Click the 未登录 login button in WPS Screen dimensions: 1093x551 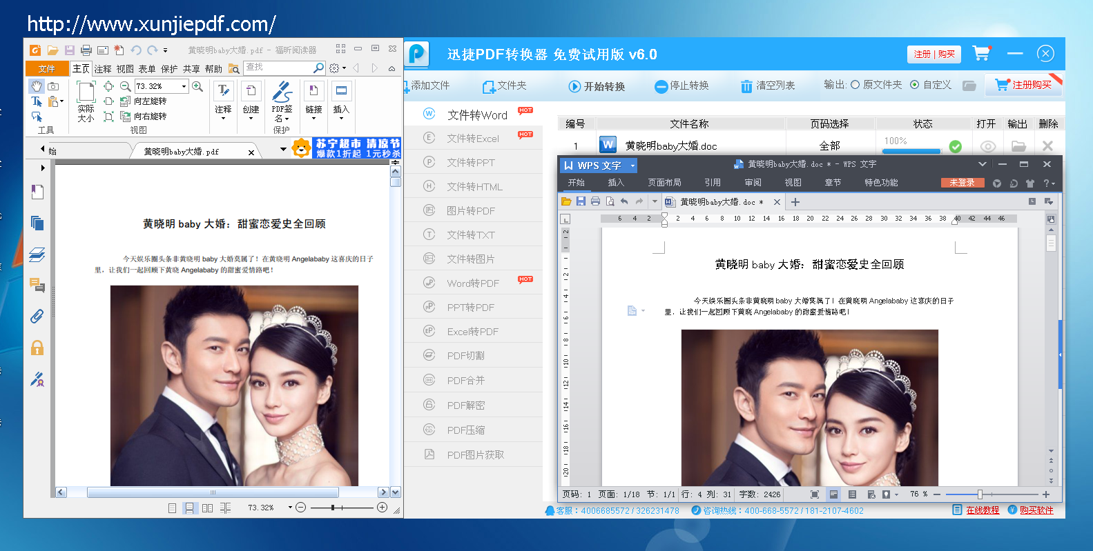pyautogui.click(x=961, y=183)
